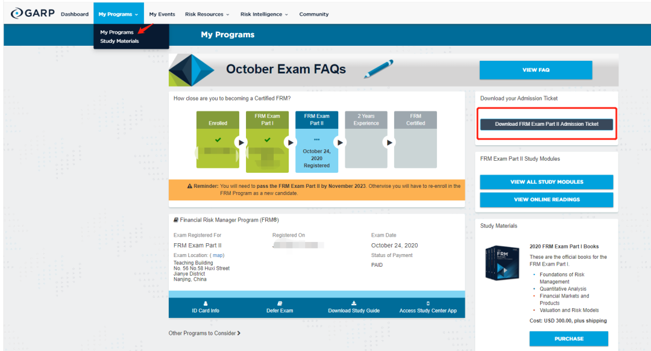This screenshot has height=351, width=651.
Task: Select Study Materials in dropdown submenu
Action: 119,41
